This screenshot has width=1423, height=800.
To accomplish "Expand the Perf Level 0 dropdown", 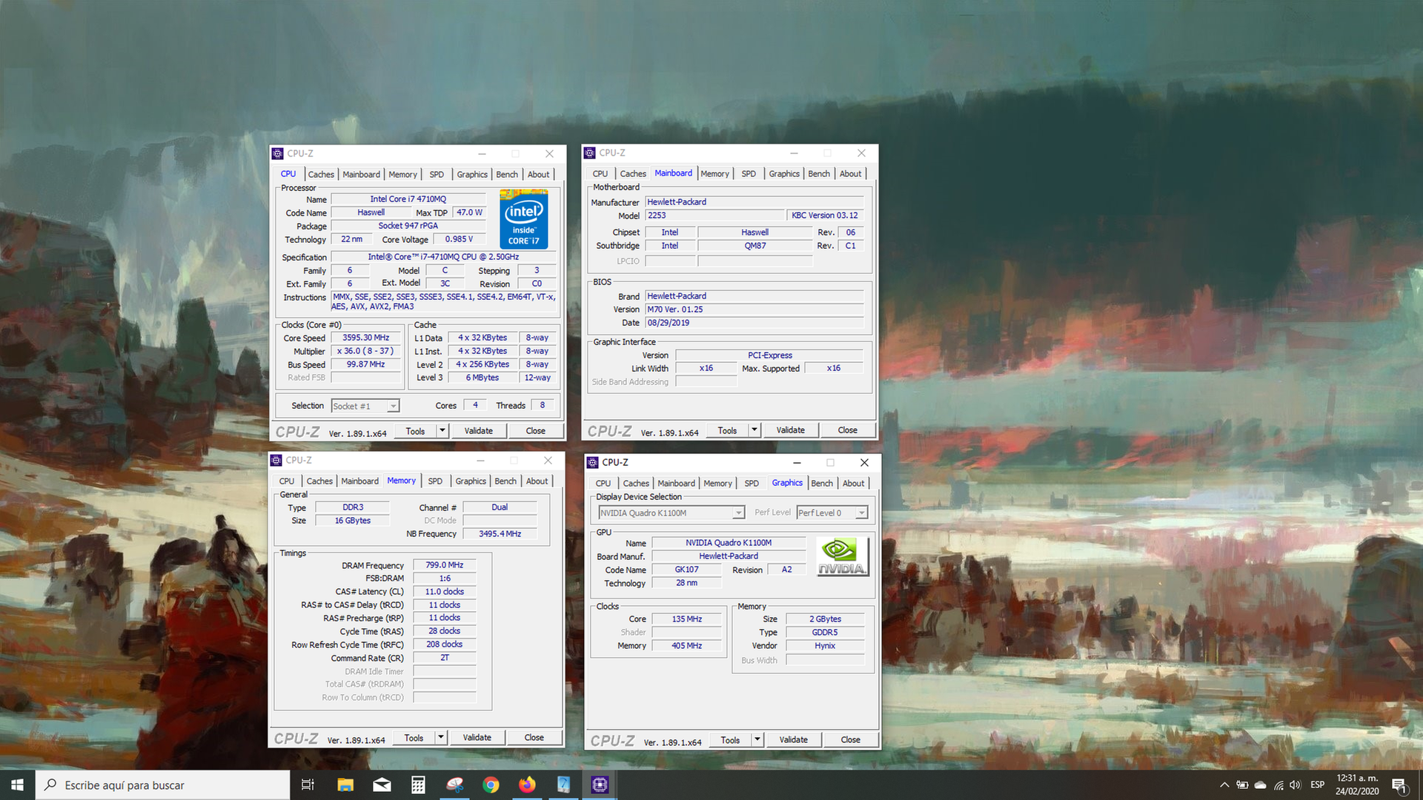I will [861, 513].
